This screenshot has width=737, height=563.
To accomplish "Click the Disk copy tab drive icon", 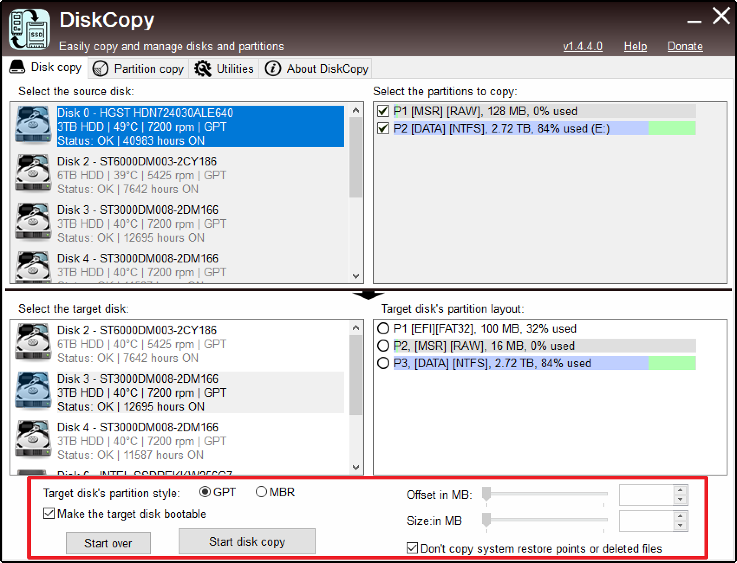I will (17, 67).
